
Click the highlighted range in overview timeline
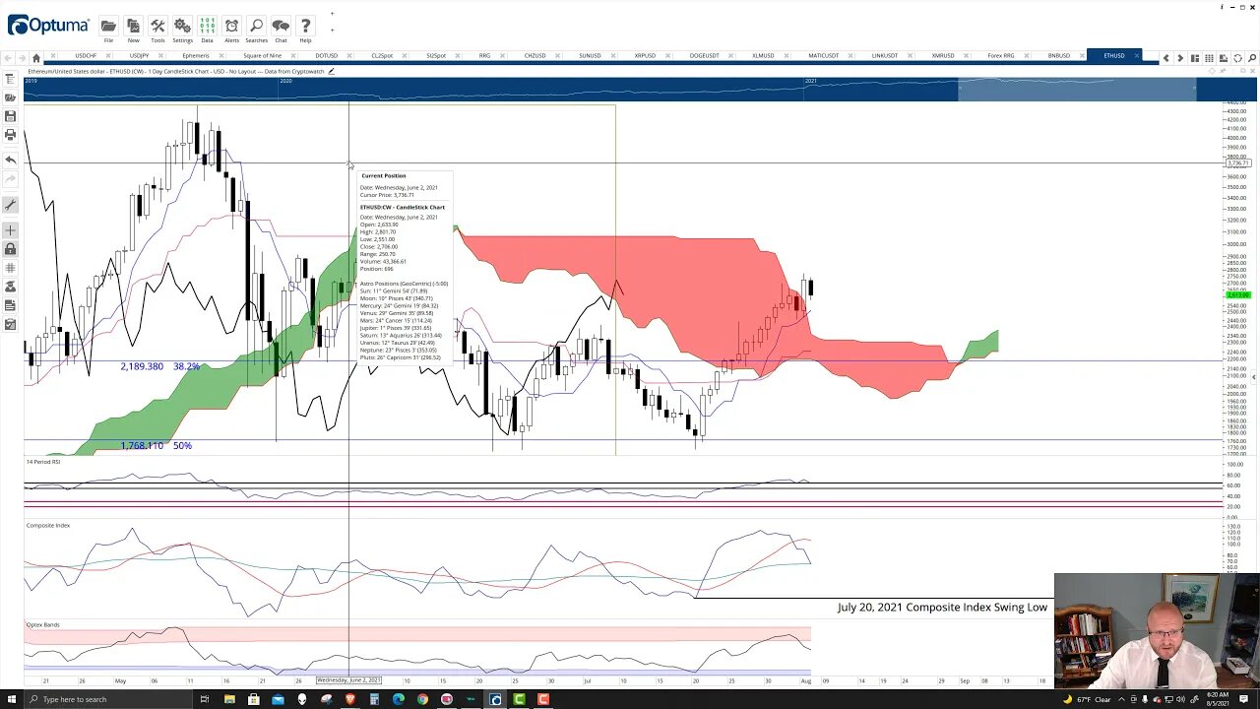pos(1077,91)
